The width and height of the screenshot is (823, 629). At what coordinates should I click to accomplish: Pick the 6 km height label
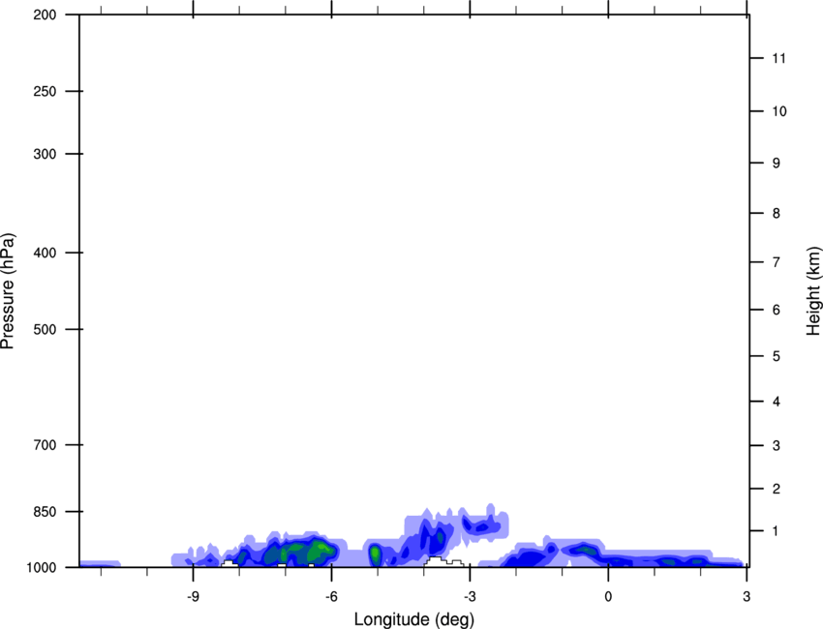(777, 310)
